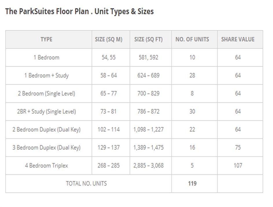Select '2 Bedroom Duplex (Dual Key)' cell
This screenshot has width=273, height=207.
[46, 130]
